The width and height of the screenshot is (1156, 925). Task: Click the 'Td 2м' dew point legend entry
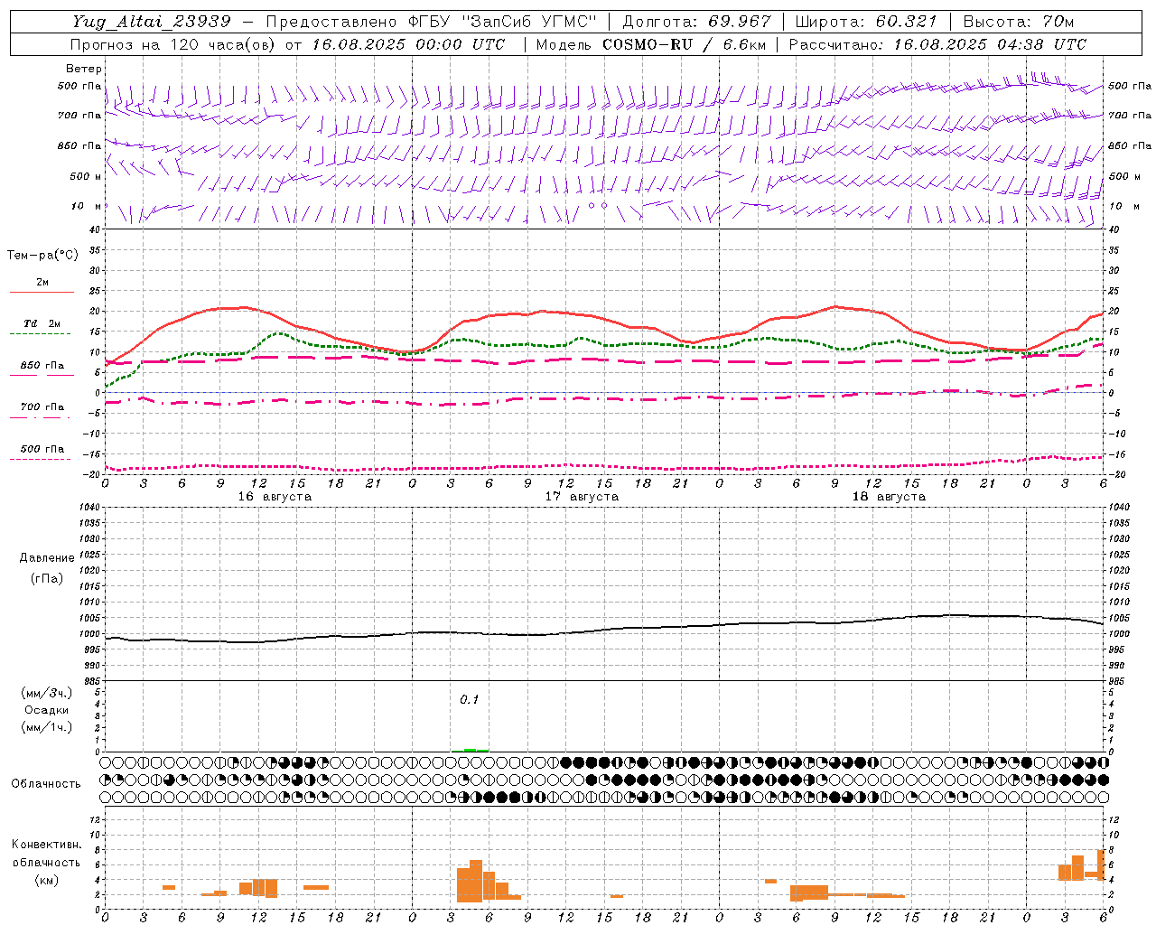point(42,323)
